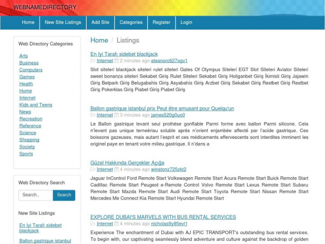
Task: Focus the Web Directory Search field
Action: (36, 195)
